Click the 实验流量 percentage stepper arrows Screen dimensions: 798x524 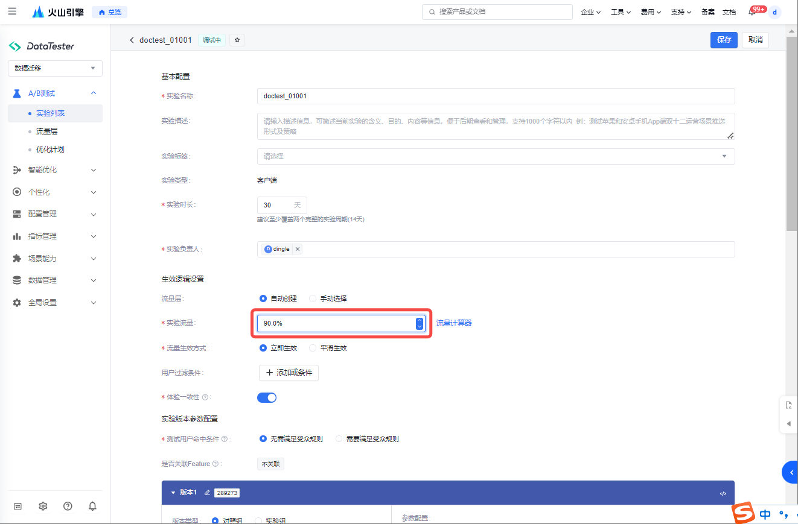pyautogui.click(x=420, y=323)
